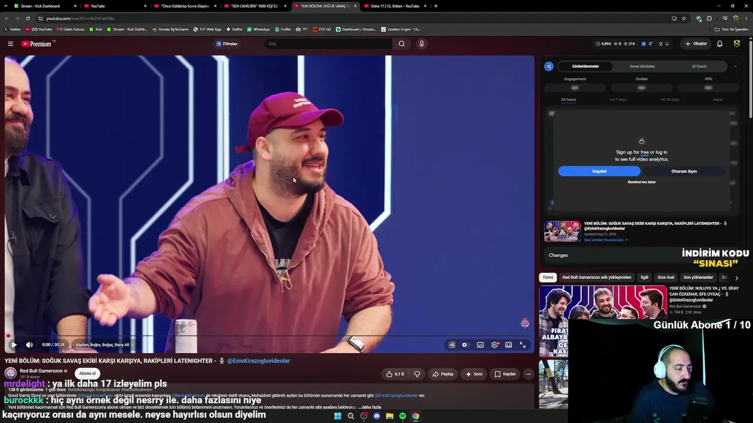Start voice search with microphone icon
753x423 pixels.
(421, 43)
